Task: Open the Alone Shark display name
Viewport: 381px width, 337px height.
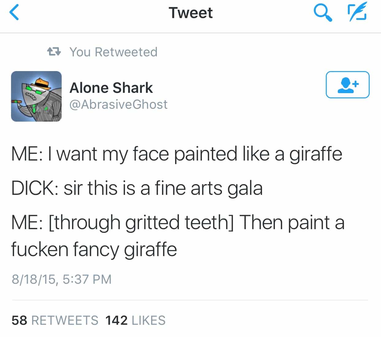Action: point(111,88)
